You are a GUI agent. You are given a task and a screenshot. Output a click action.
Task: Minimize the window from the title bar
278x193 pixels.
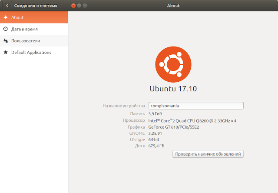[x=79, y=6]
